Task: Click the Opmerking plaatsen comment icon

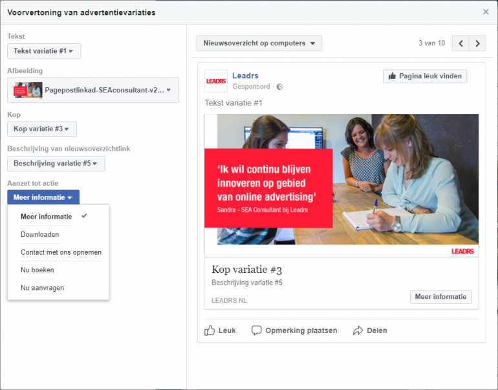Action: click(256, 330)
